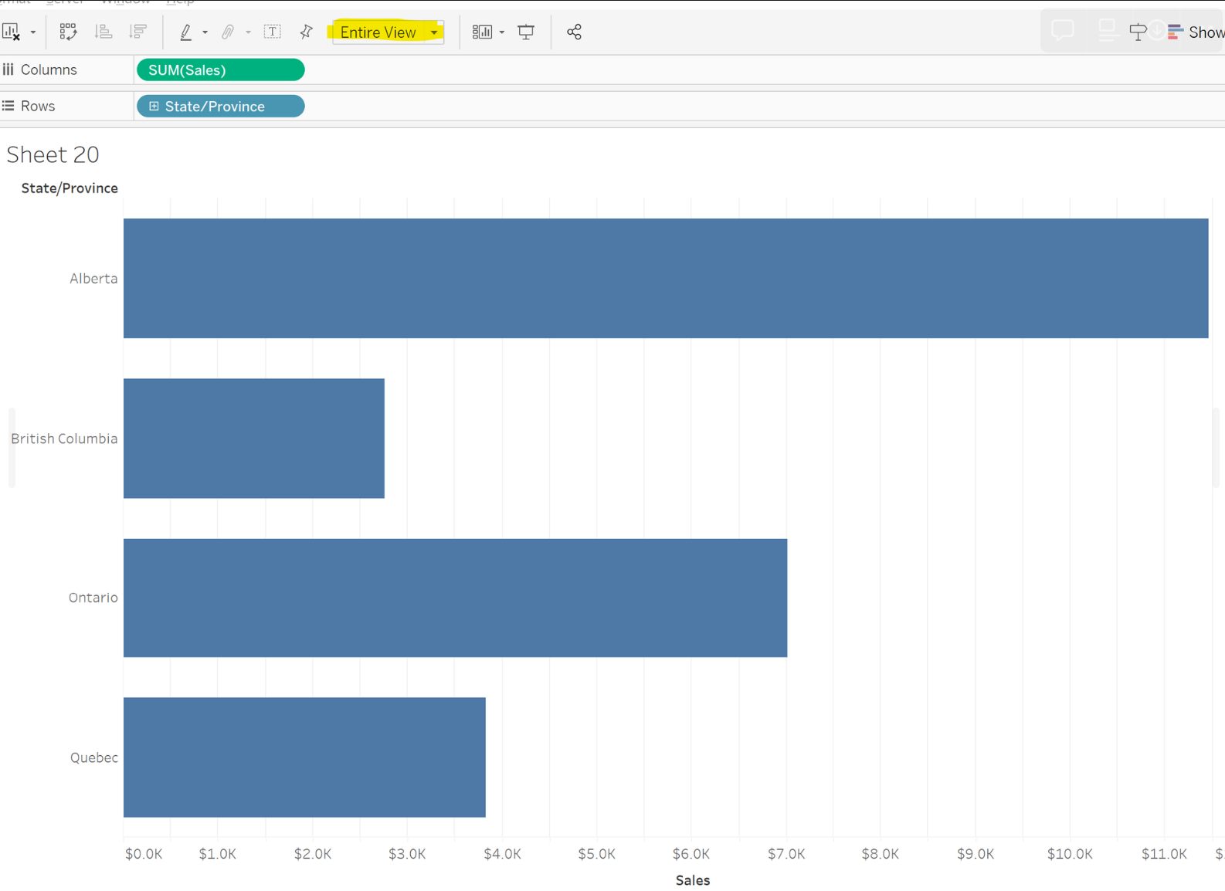Select the Highlight pen tool
This screenshot has width=1225, height=891.
(185, 32)
